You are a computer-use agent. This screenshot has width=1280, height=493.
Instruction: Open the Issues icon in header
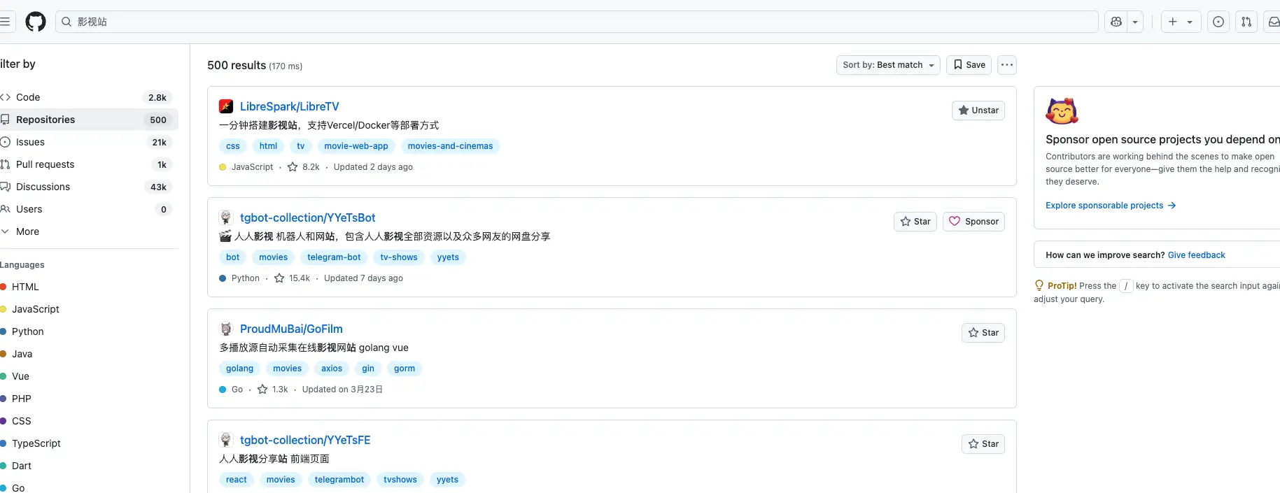pyautogui.click(x=1218, y=22)
